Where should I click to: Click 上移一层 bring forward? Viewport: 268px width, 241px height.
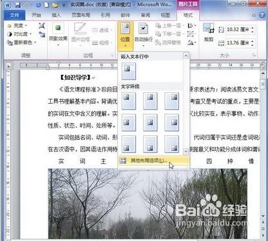169,26
